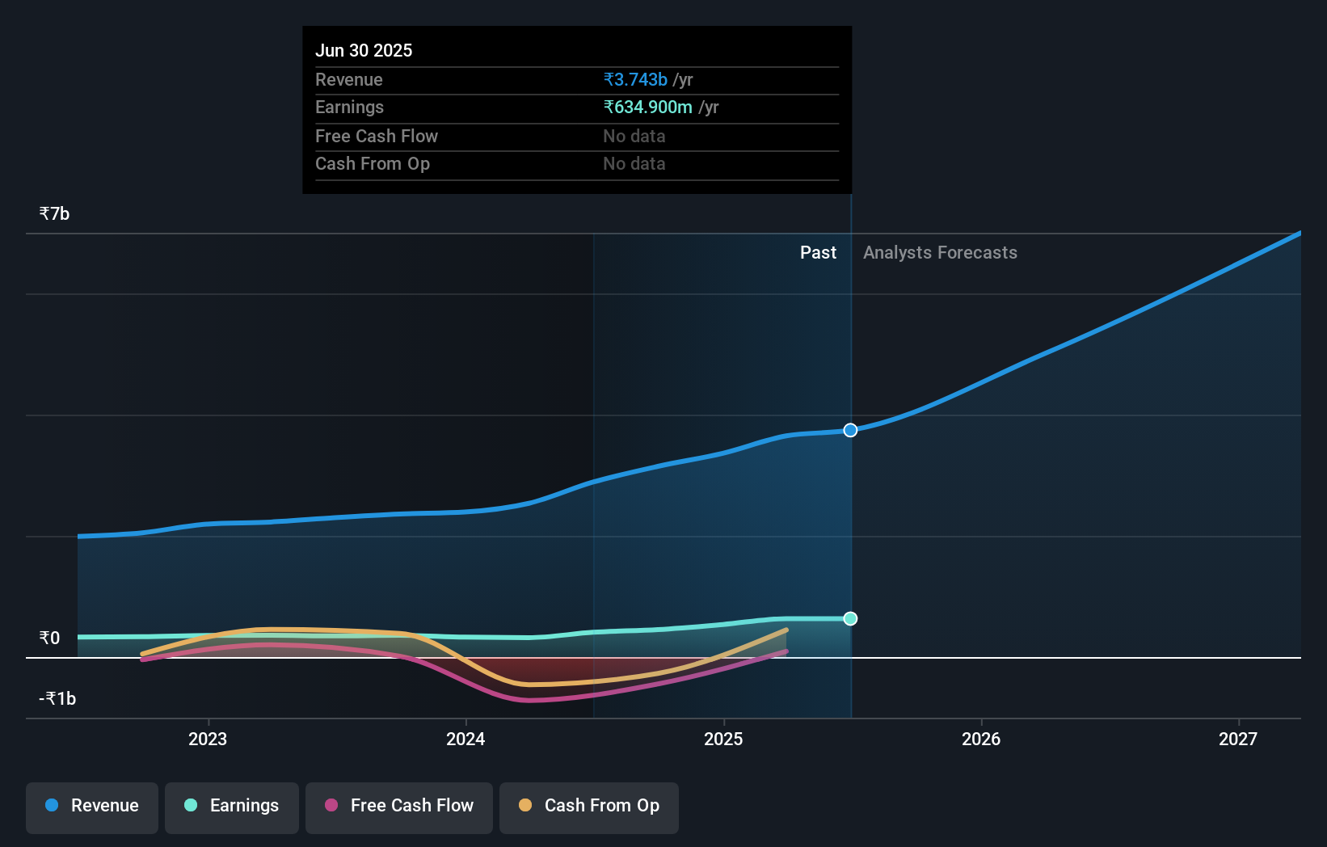
Task: Select the orange Cash From Op legend dot
Action: pos(526,805)
